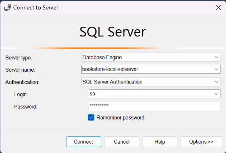Close the Connect to Server dialog

click(x=218, y=8)
